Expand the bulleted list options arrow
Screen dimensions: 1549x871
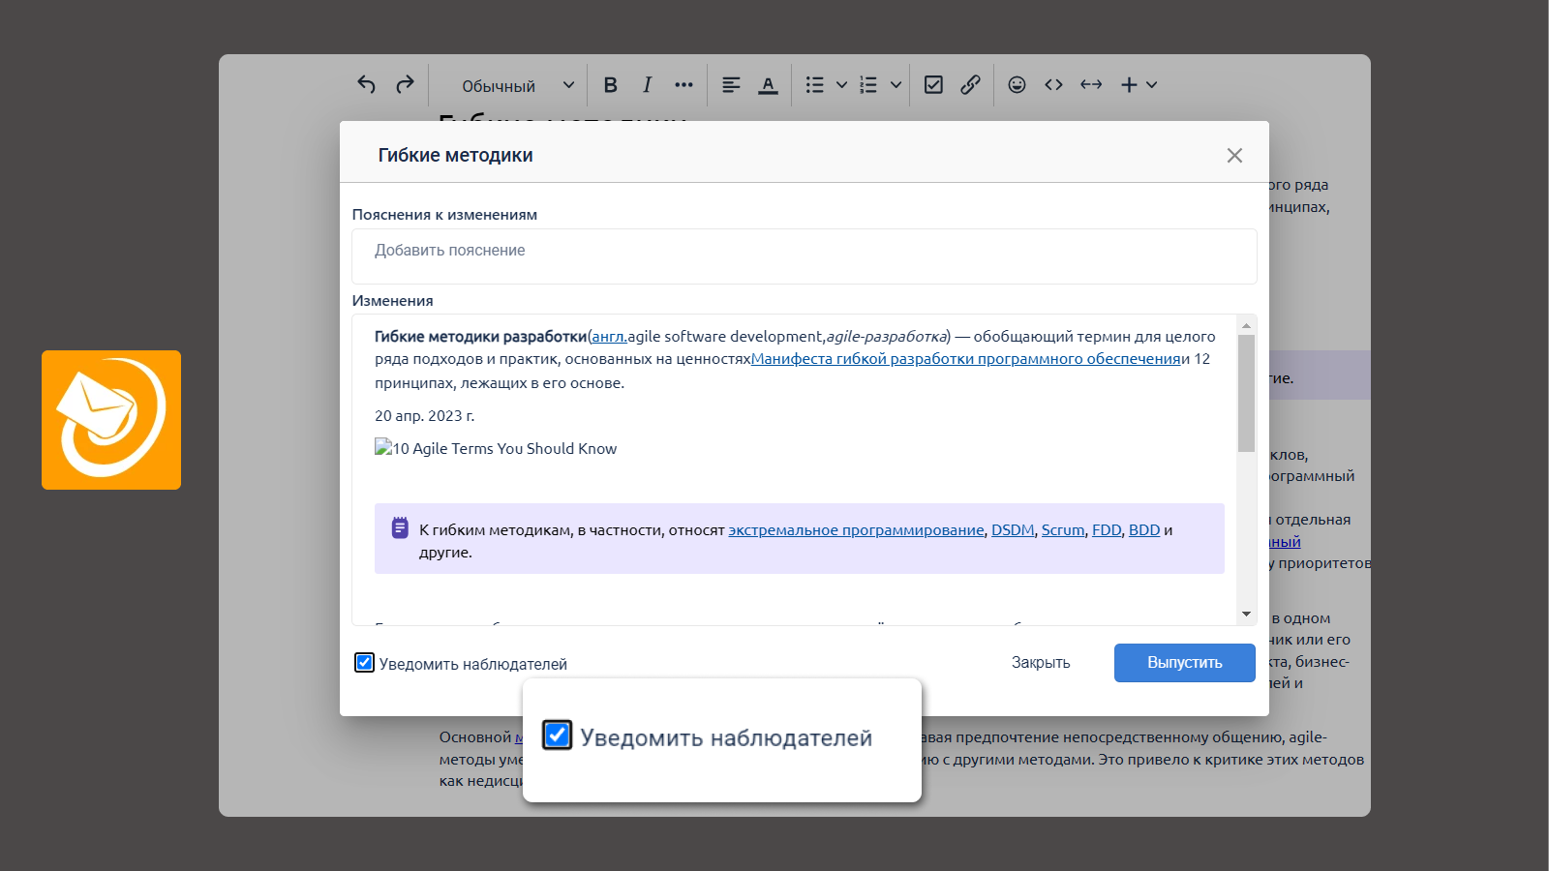pyautogui.click(x=841, y=85)
